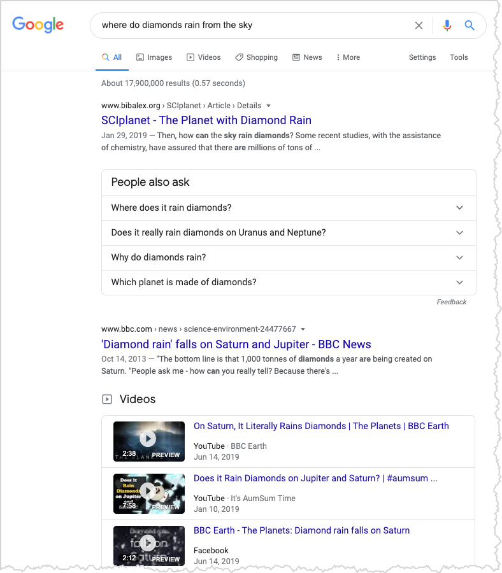Click the 'www.bbc.com' breadcrumb text
502x573 pixels.
pyautogui.click(x=127, y=329)
